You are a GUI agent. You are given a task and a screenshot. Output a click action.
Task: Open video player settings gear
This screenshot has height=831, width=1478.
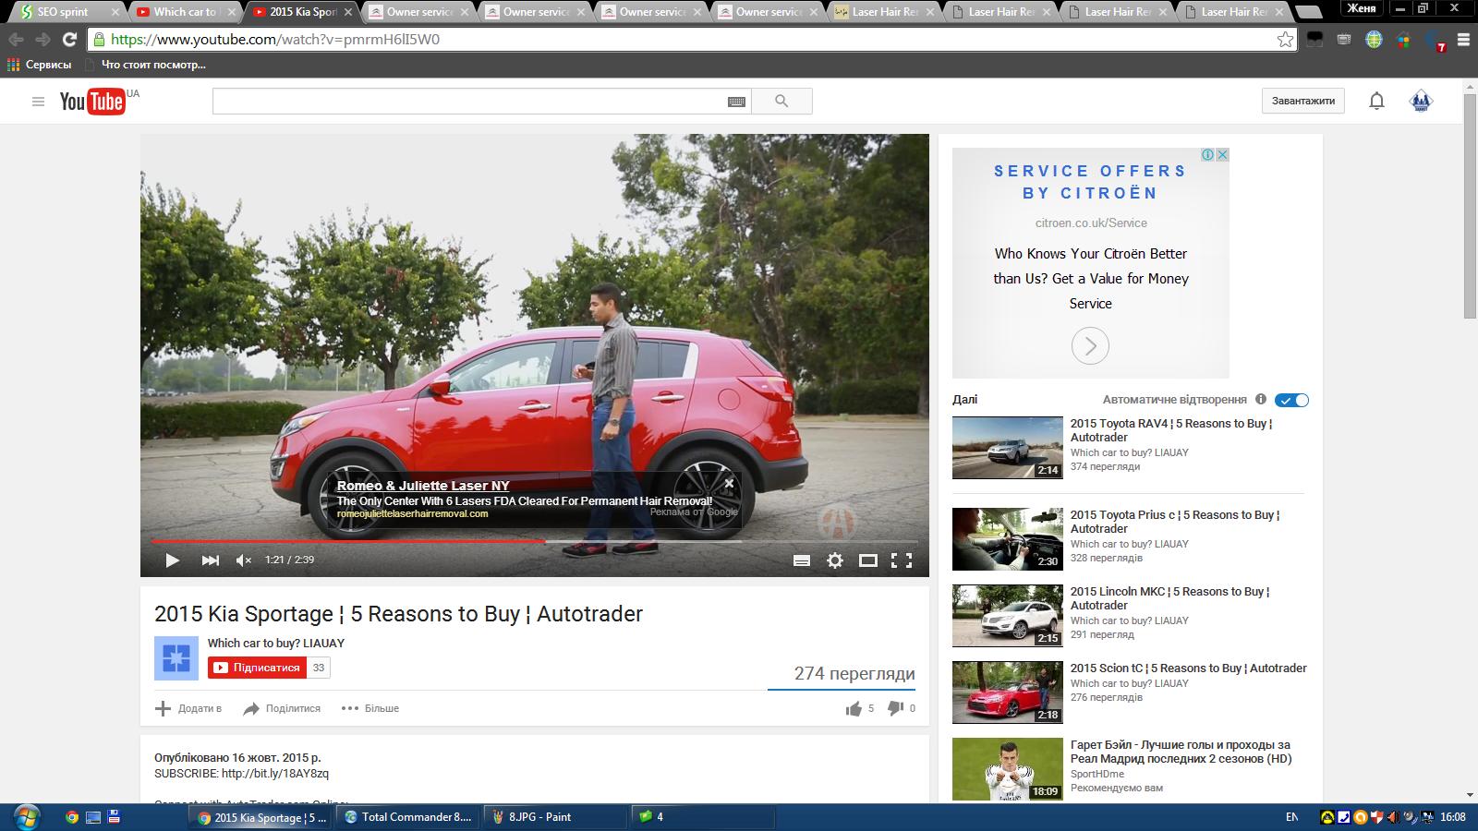click(x=835, y=560)
